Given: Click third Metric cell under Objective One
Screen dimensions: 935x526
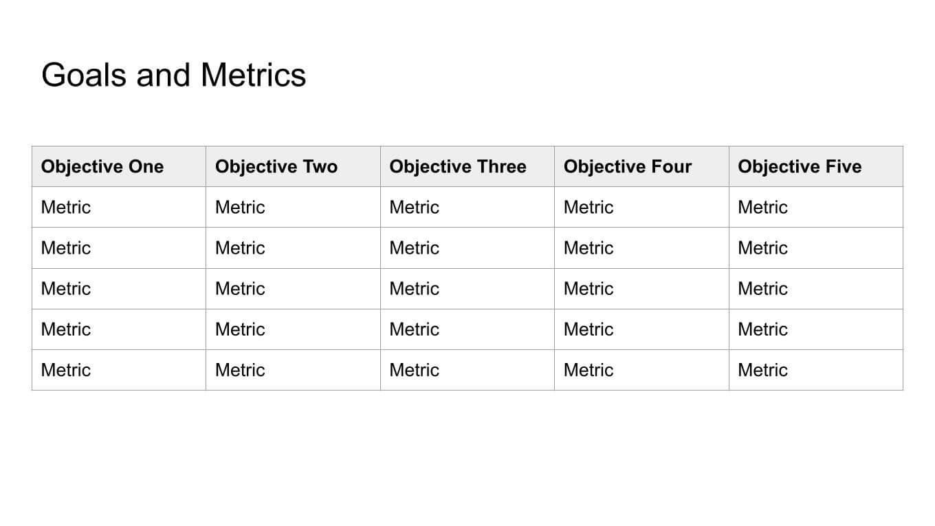Looking at the screenshot, I should 118,289.
